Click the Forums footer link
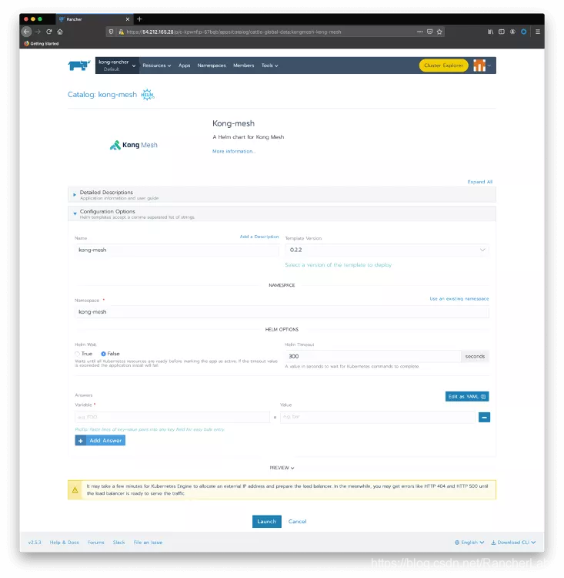Screen dimensions: 564x578 (95, 543)
